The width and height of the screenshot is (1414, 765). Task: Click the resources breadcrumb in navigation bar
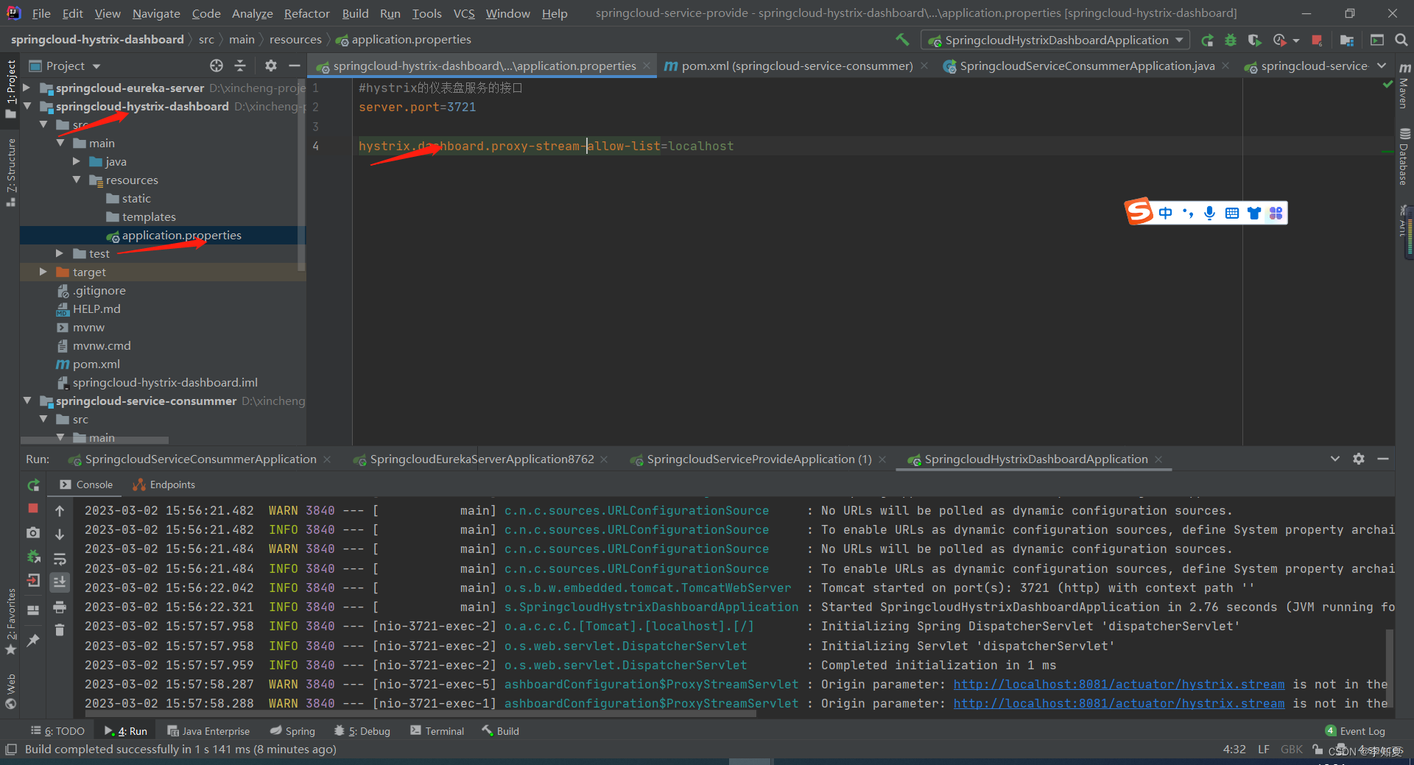pyautogui.click(x=295, y=40)
